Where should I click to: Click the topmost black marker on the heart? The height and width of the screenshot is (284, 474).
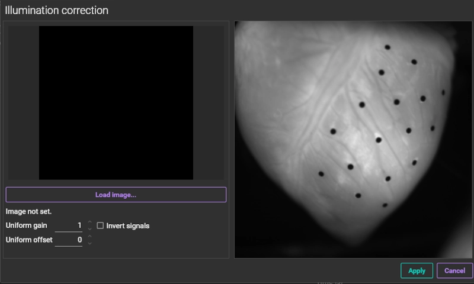point(387,47)
